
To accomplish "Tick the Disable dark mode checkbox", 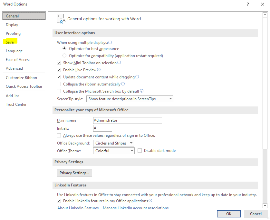I will 140,151.
